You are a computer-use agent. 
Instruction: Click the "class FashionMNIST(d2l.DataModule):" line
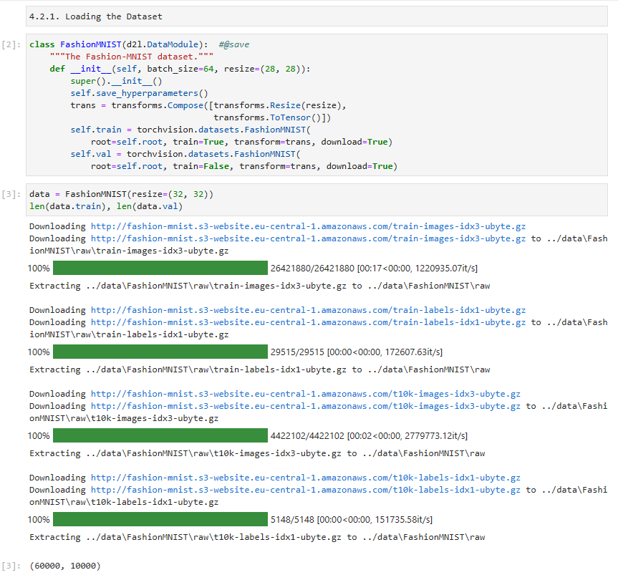(x=119, y=44)
